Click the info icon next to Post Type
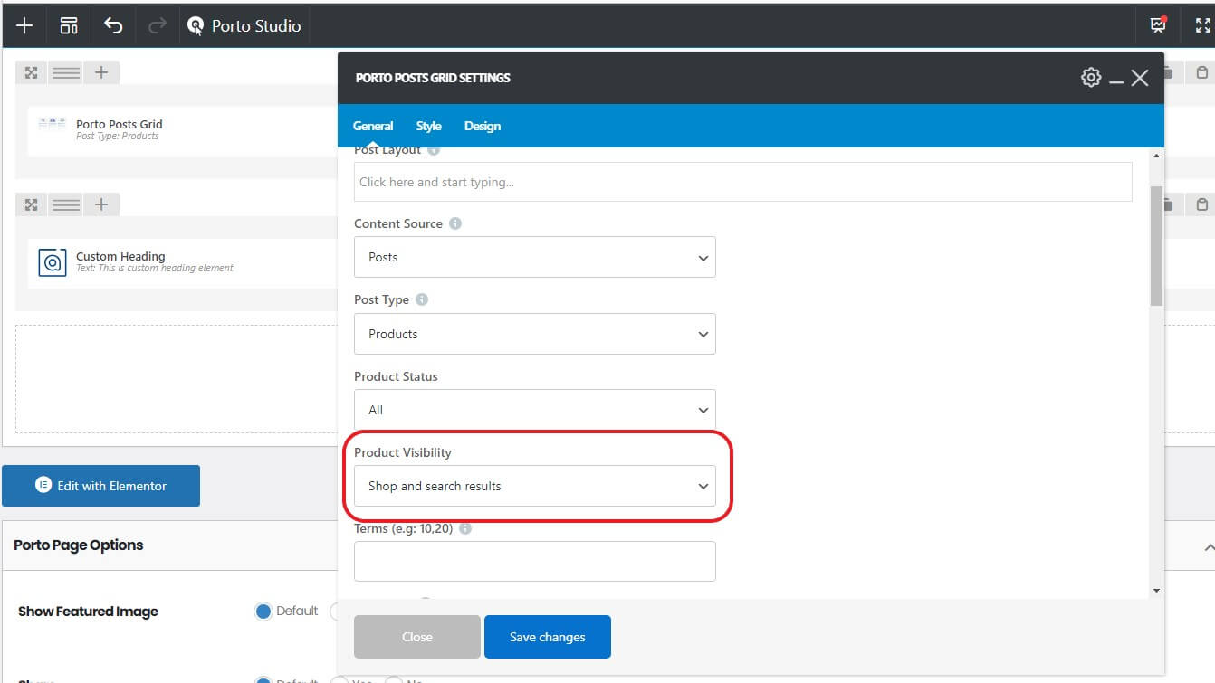Viewport: 1215px width, 683px height. [x=422, y=299]
